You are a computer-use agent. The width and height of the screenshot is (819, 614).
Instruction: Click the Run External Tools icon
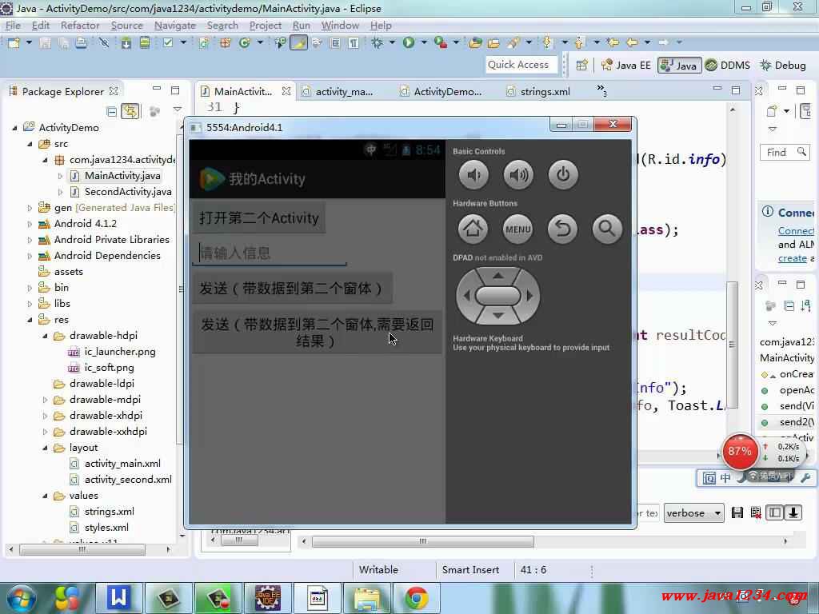click(441, 43)
